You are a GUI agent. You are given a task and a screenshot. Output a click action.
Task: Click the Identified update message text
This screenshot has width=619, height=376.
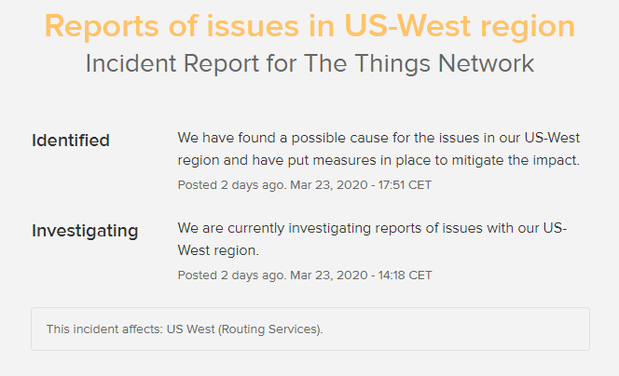pyautogui.click(x=378, y=149)
